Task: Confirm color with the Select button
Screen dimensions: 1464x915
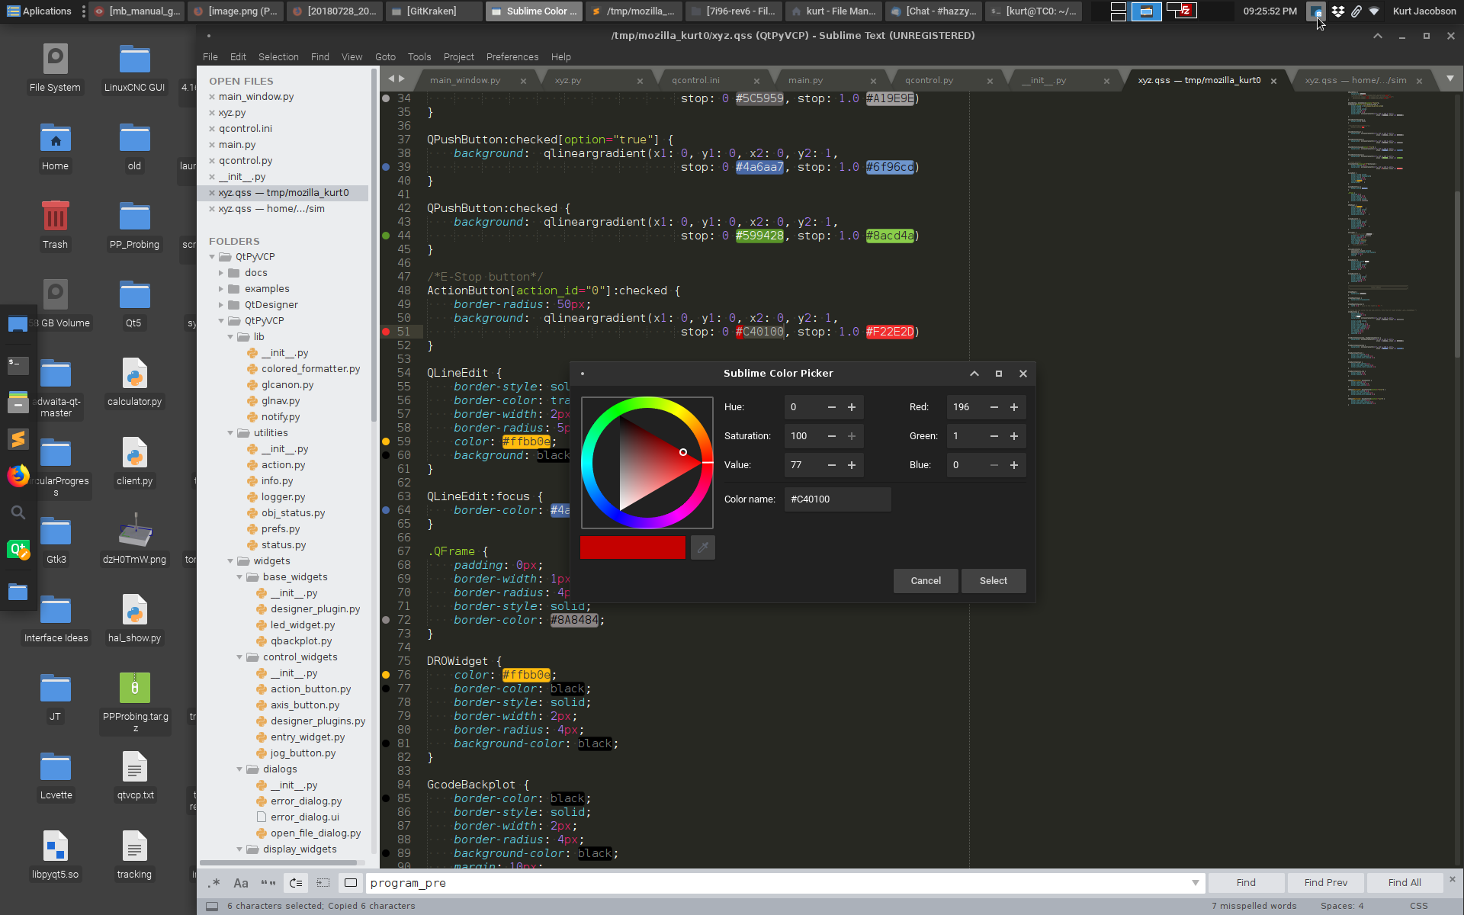Action: click(x=994, y=581)
